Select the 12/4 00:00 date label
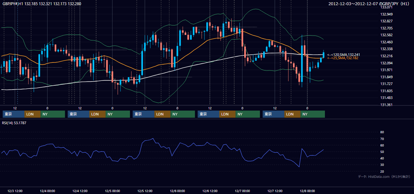 point(47,191)
